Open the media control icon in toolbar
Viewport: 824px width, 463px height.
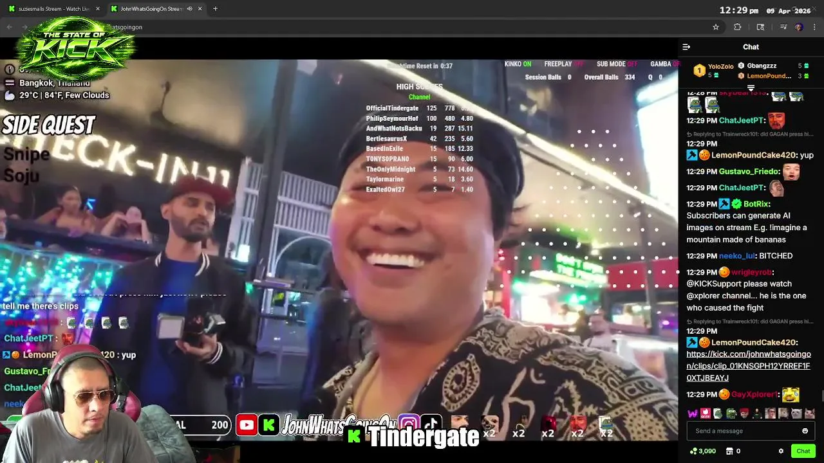(783, 27)
